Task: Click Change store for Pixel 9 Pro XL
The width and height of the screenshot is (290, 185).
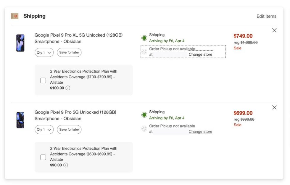Action: [200, 54]
